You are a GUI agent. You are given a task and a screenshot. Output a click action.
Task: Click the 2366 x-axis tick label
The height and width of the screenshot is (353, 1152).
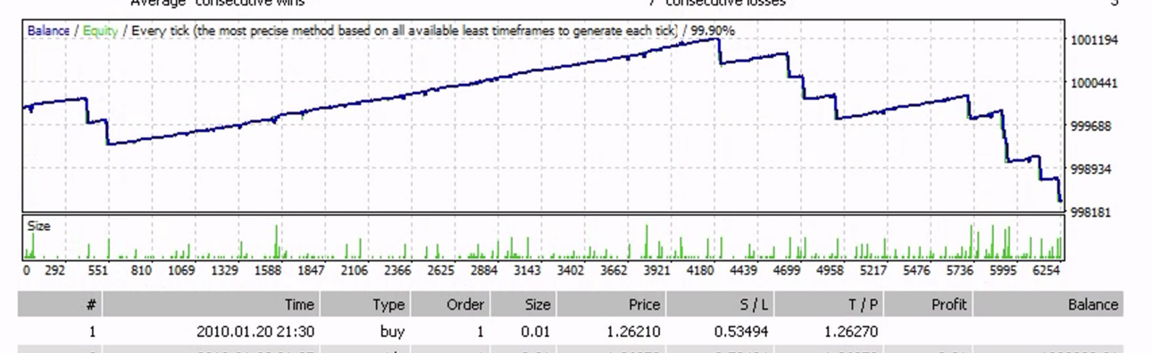(x=397, y=270)
